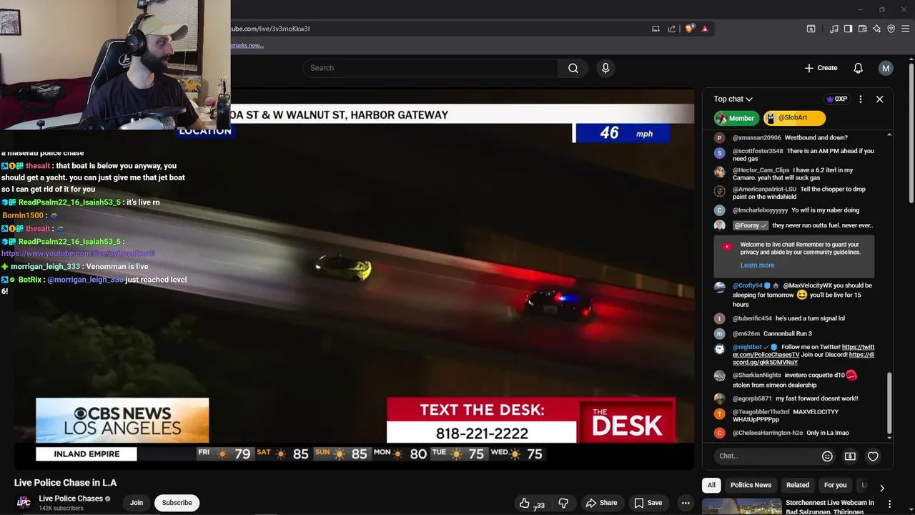Click the heart reaction icon in chat
Screen dimensions: 915x515
873,456
